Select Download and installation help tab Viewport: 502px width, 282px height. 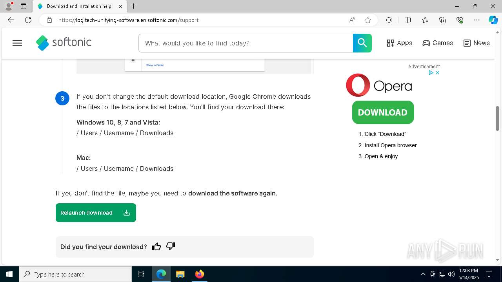pyautogui.click(x=79, y=6)
